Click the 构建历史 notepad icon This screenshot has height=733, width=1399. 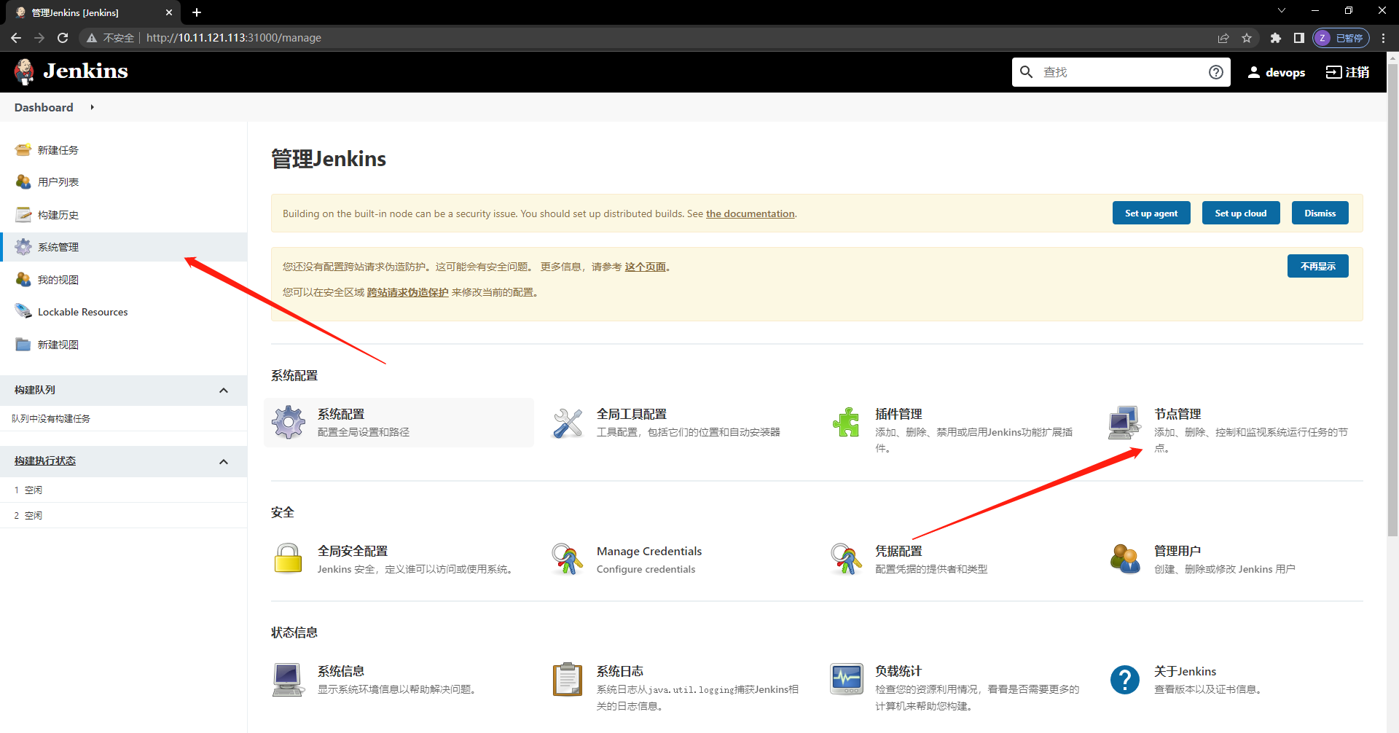pos(23,215)
